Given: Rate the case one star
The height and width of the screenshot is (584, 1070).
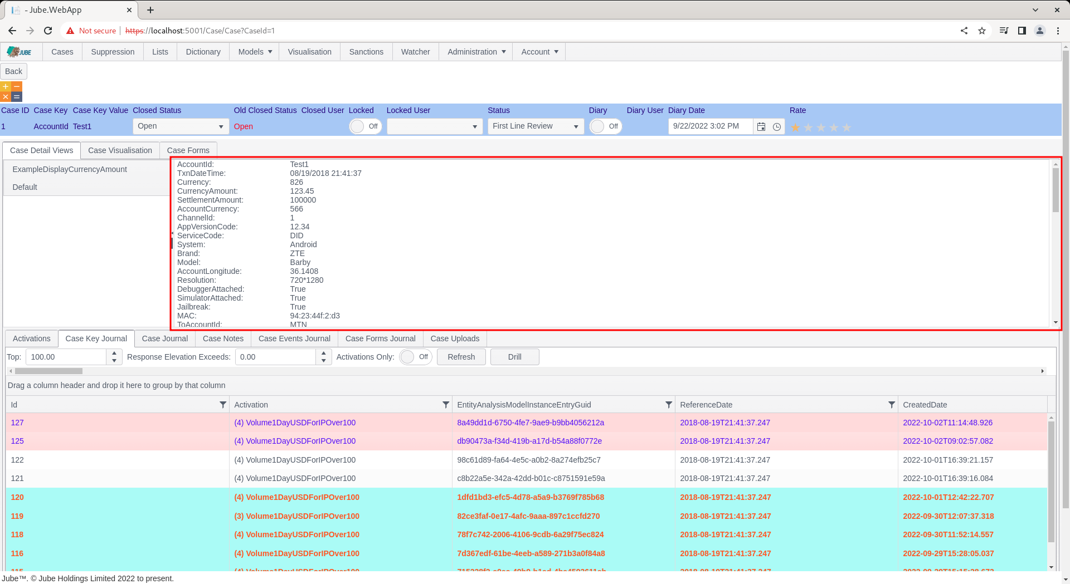Looking at the screenshot, I should [x=795, y=127].
